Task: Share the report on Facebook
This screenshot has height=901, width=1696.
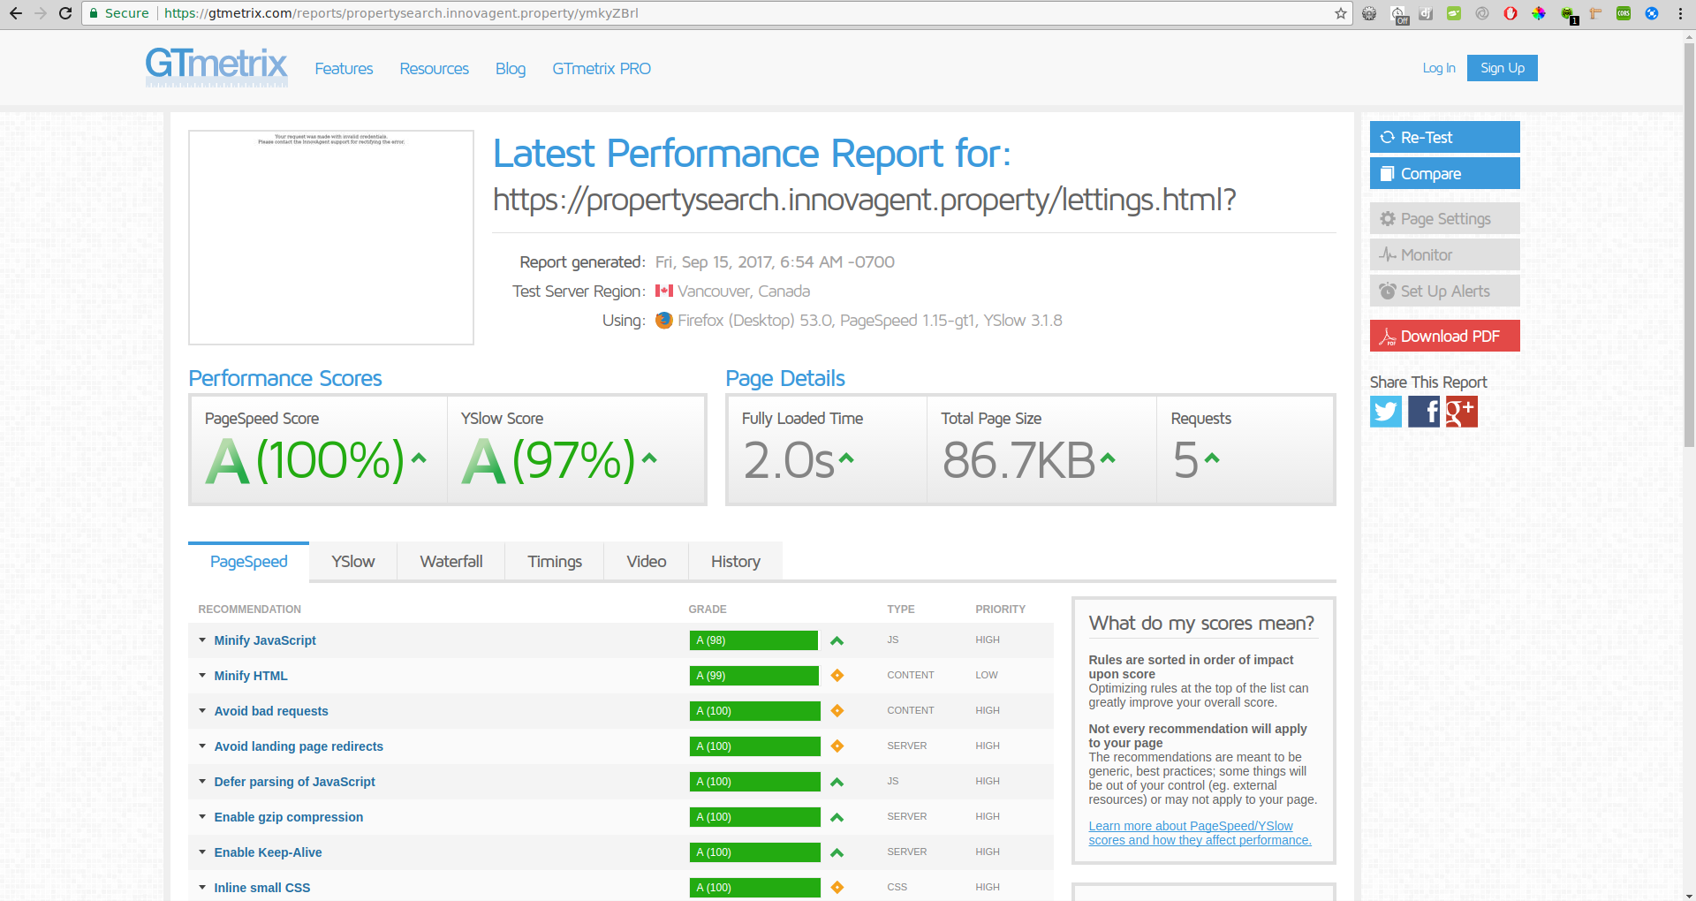Action: pyautogui.click(x=1424, y=412)
